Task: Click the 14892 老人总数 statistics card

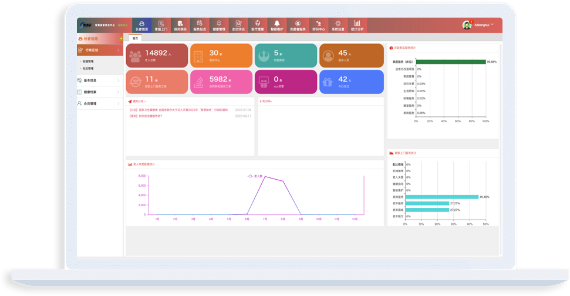Action: pos(156,55)
